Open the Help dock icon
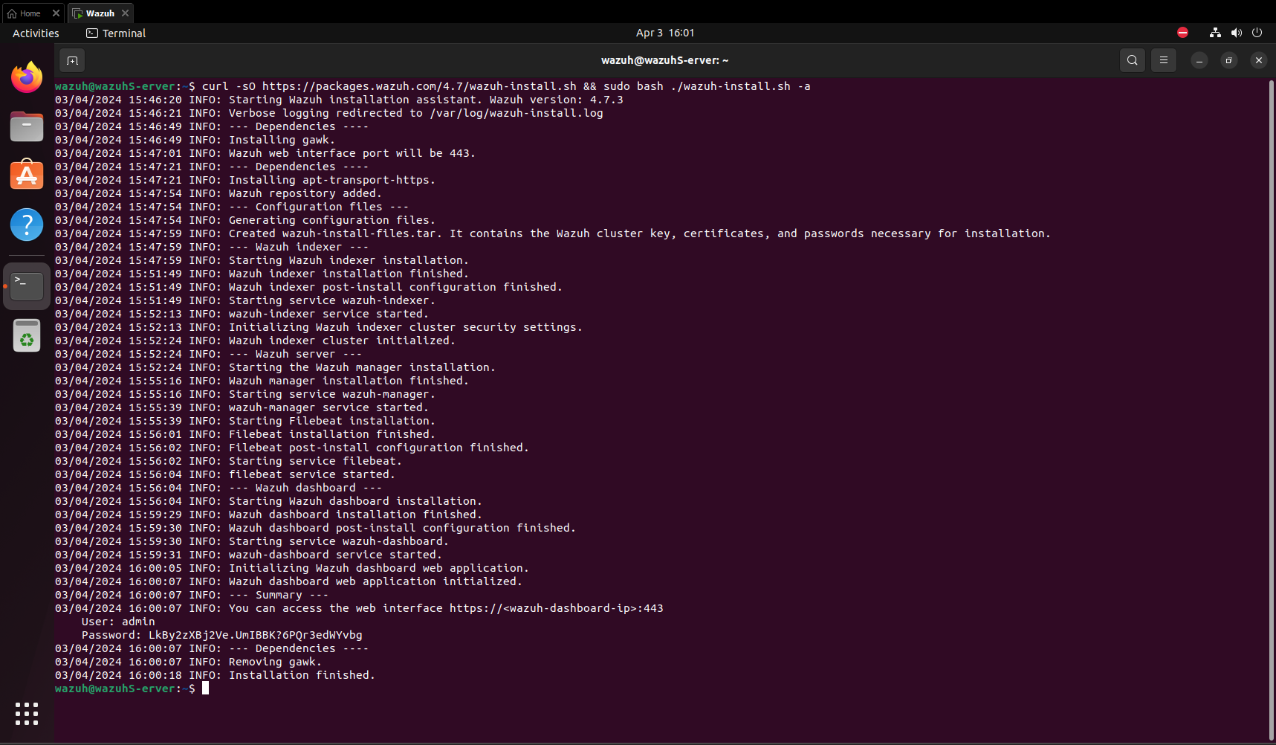The height and width of the screenshot is (745, 1276). (27, 224)
